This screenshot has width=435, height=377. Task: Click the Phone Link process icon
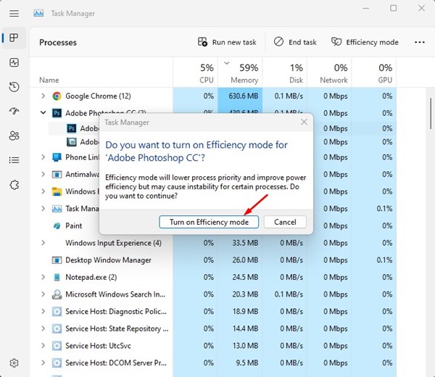pos(57,157)
